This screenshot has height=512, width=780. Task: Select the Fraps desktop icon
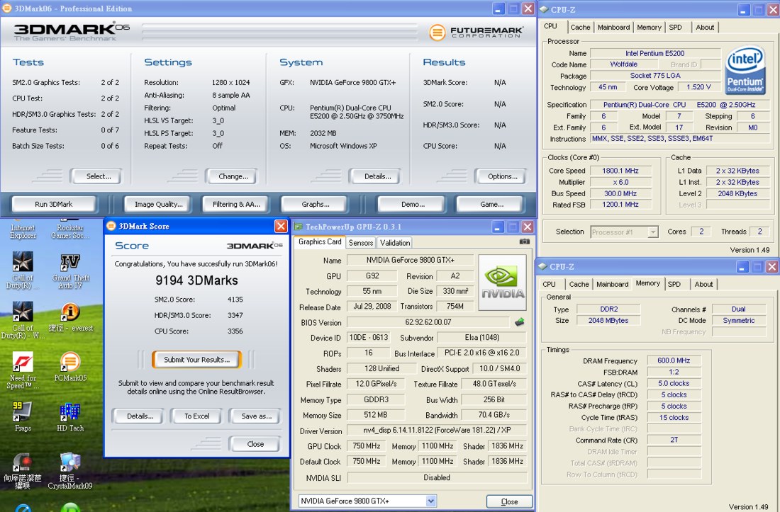pos(23,416)
